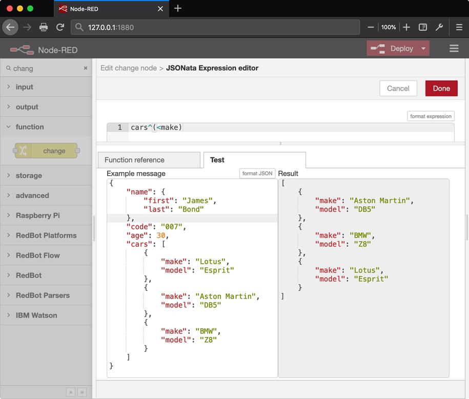Expand the RedBot Platforms category

click(46, 236)
